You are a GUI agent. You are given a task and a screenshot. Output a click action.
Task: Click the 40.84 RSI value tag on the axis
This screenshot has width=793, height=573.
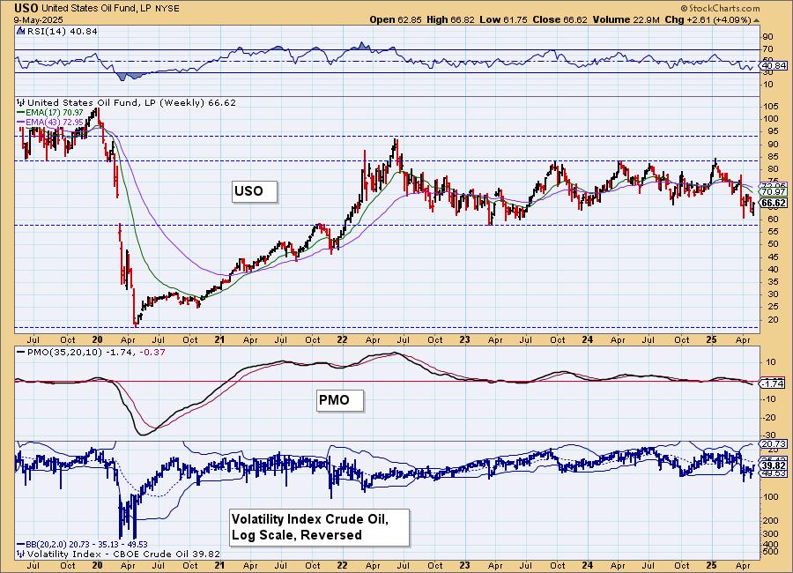pos(774,66)
